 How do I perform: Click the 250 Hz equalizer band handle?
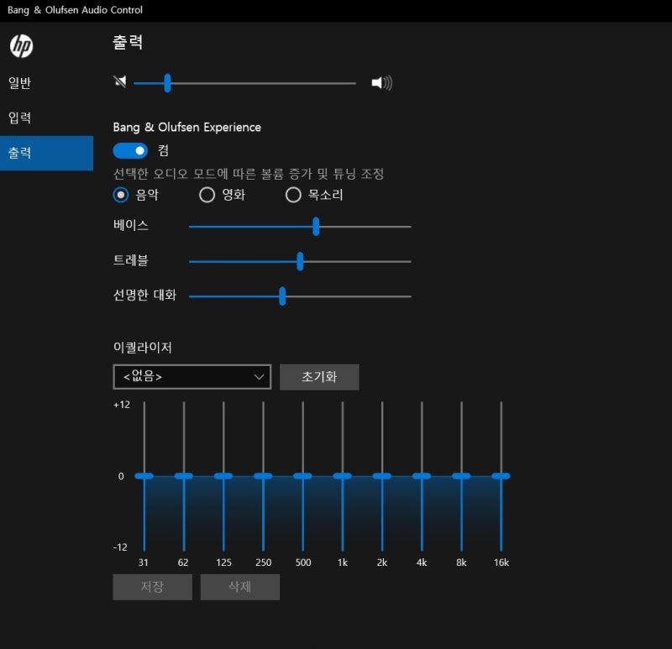click(263, 476)
